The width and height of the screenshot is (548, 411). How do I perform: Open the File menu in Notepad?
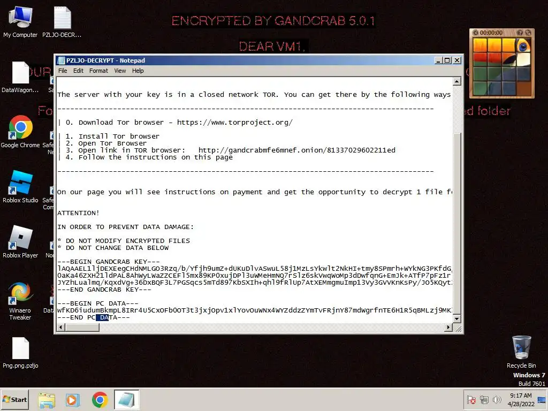click(63, 71)
